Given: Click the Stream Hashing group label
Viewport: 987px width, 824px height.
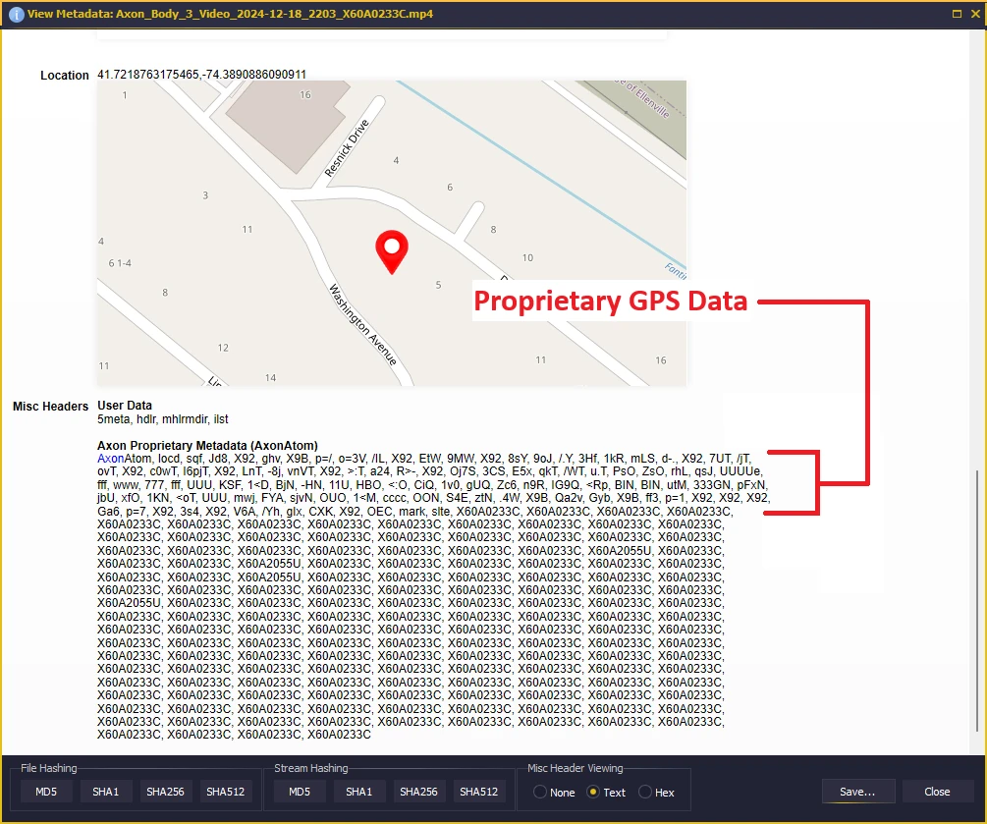Looking at the screenshot, I should pos(311,768).
